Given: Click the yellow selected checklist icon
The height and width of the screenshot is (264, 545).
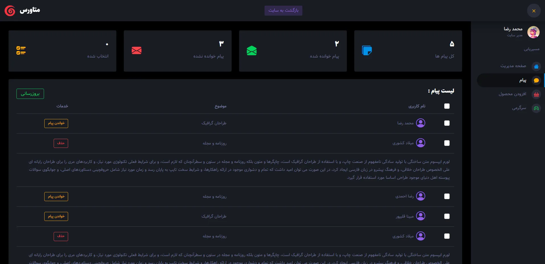Looking at the screenshot, I should tap(21, 50).
